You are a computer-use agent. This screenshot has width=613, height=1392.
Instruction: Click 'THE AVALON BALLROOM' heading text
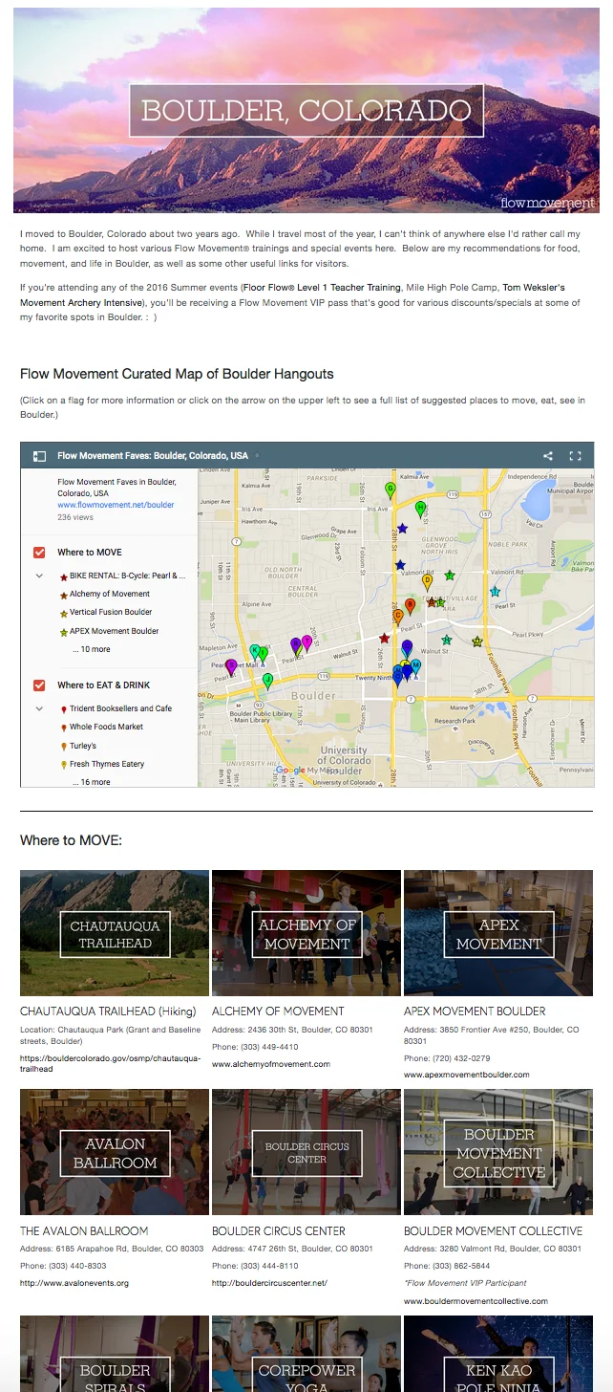[x=84, y=1231]
